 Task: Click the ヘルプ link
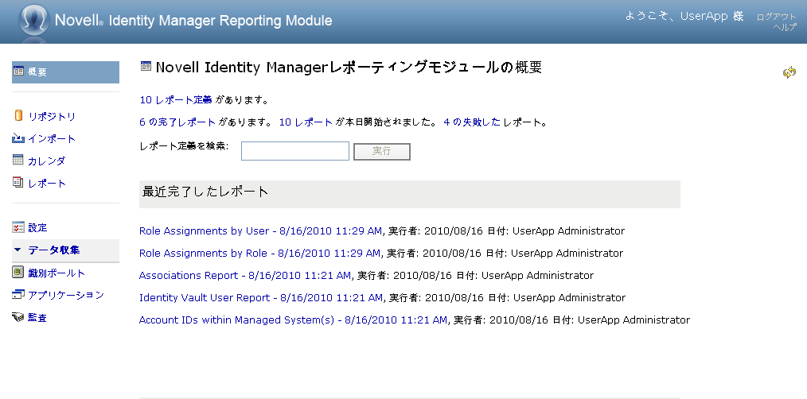(785, 27)
